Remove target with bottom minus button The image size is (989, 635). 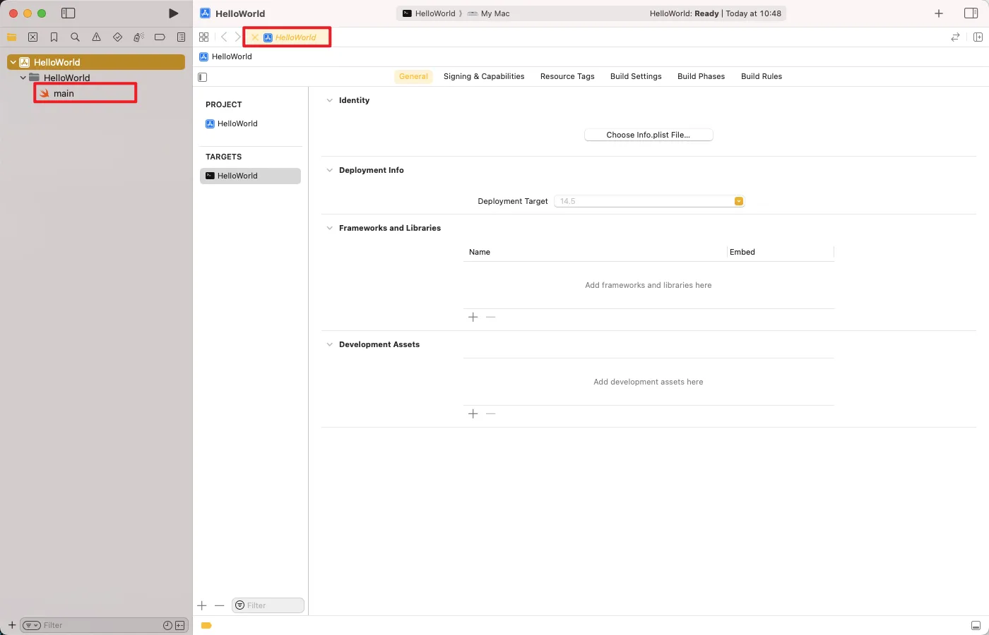tap(219, 605)
